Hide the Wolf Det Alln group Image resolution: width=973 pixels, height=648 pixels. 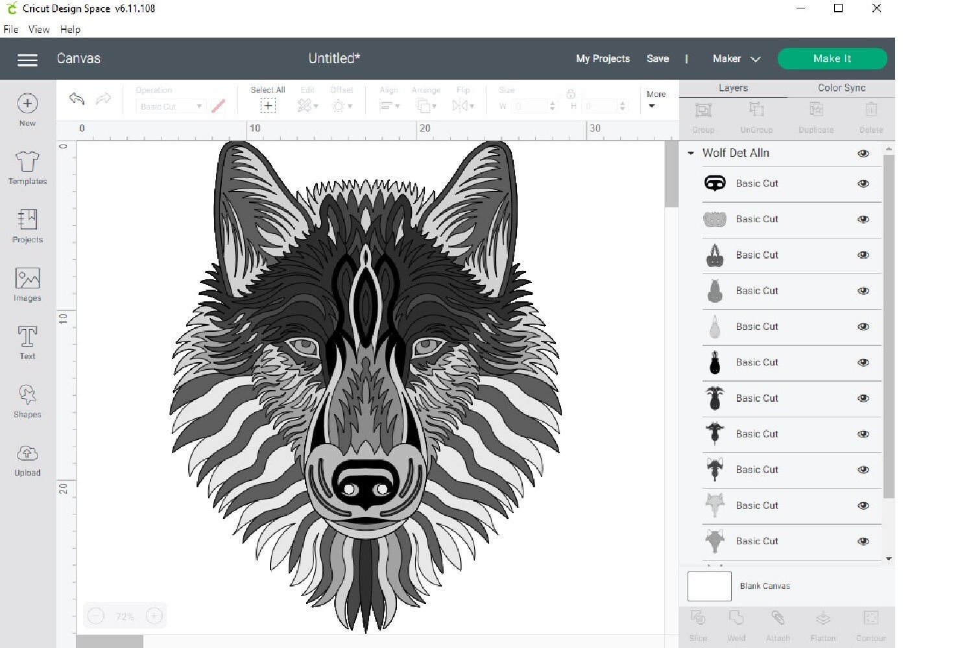[x=863, y=154]
